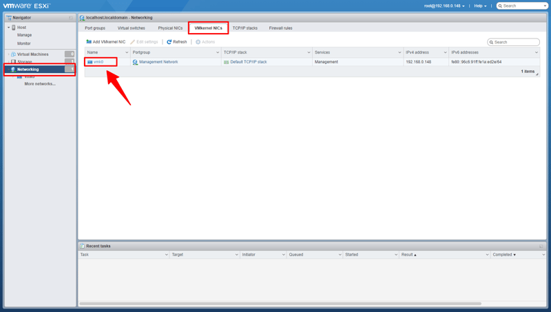Open the Help dropdown menu

tap(479, 6)
